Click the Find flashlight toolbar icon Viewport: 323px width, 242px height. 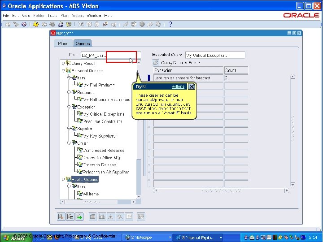[16, 24]
